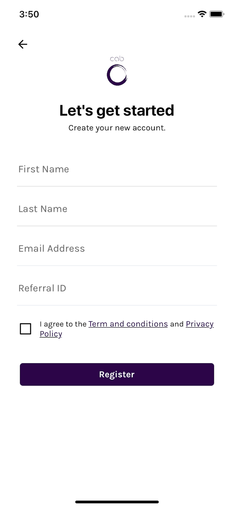The width and height of the screenshot is (234, 508).
Task: Focus the First Name field
Action: coord(117,169)
